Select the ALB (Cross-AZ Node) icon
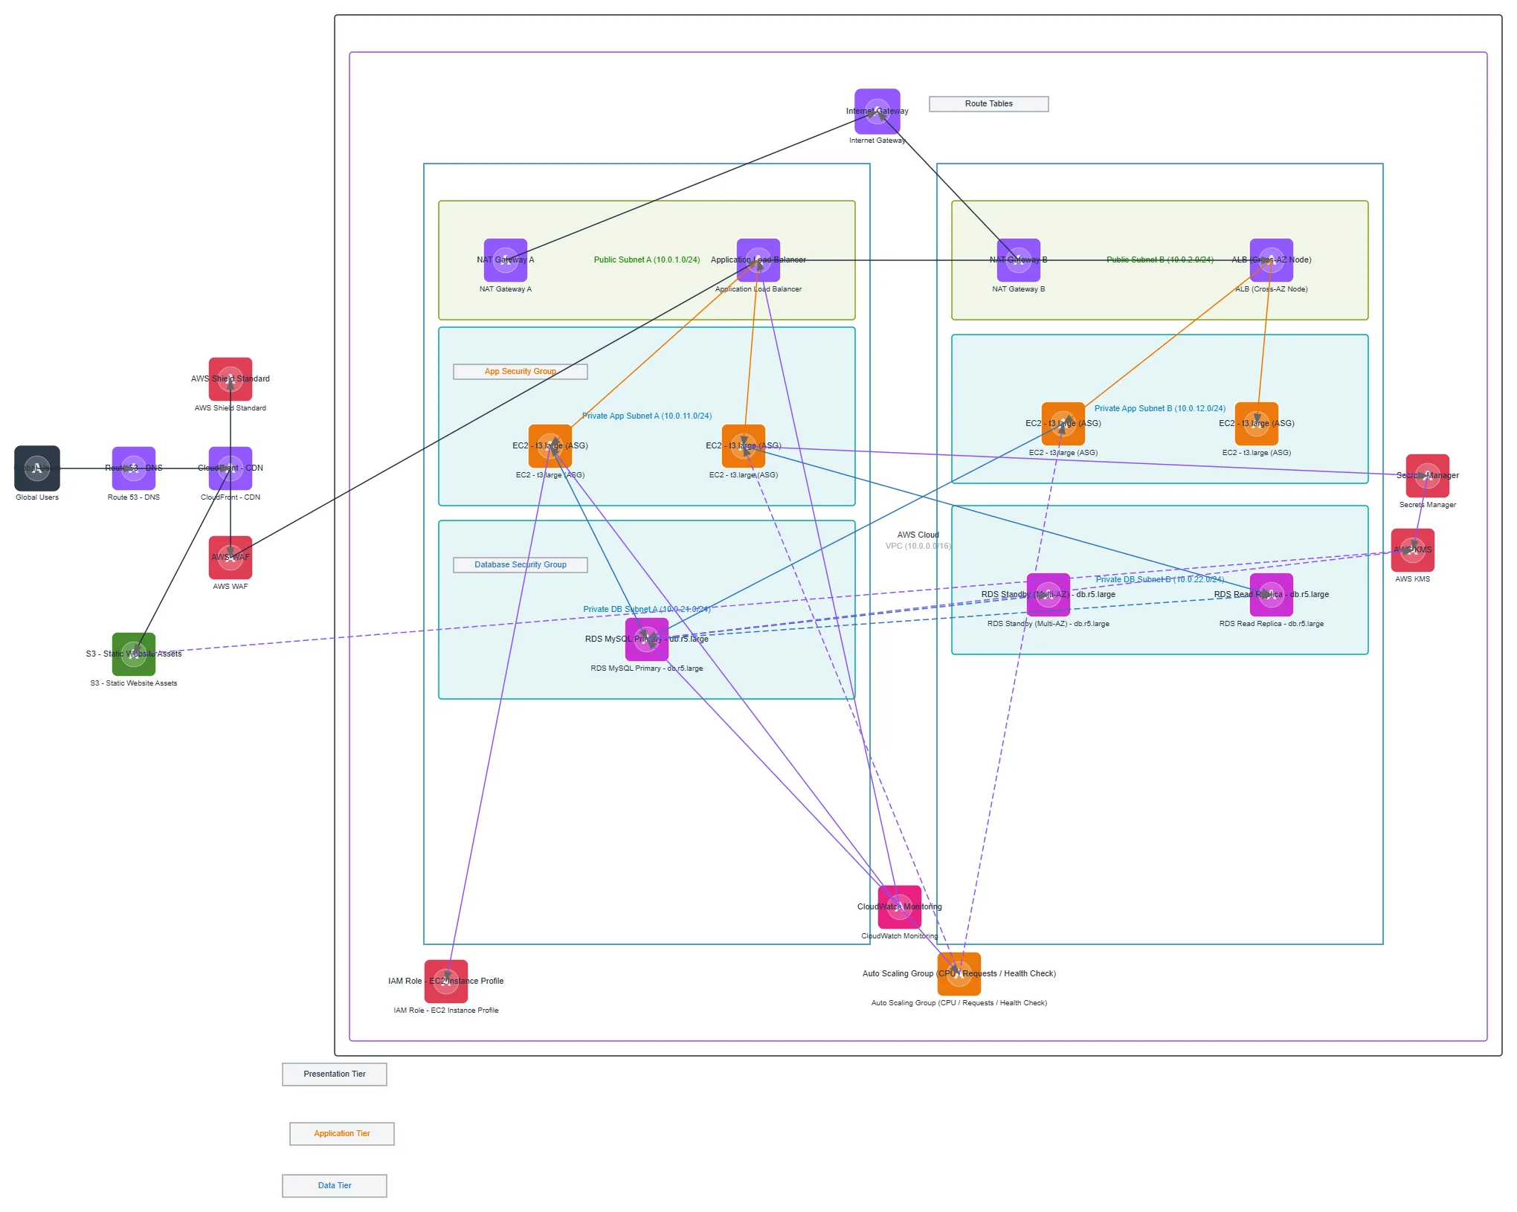Screen dimensions: 1517x1212 pos(1272,260)
